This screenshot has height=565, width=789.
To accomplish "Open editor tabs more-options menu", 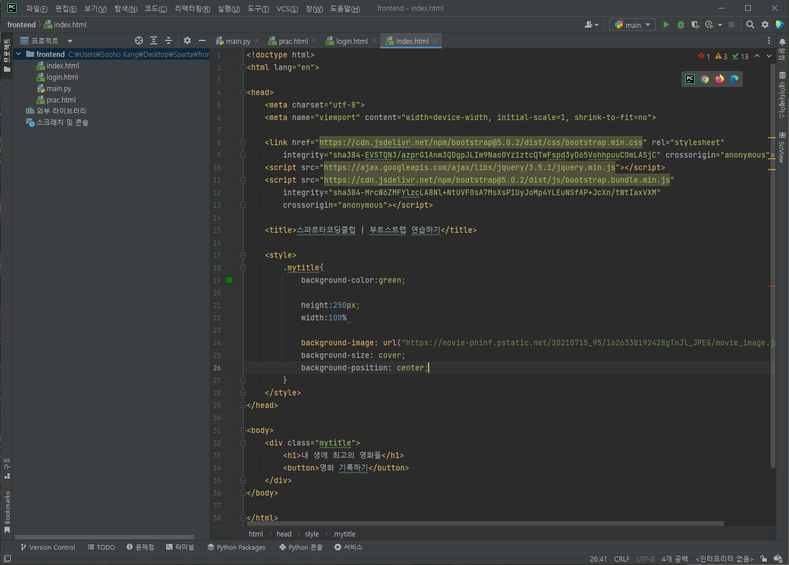I will click(769, 40).
